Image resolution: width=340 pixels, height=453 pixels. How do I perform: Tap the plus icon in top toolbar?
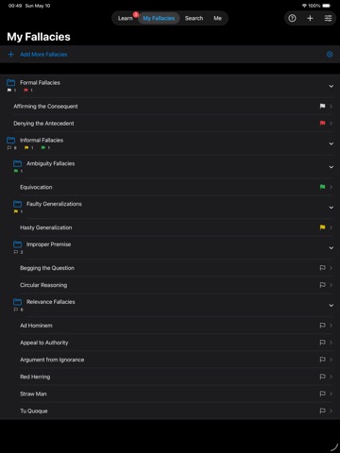310,18
